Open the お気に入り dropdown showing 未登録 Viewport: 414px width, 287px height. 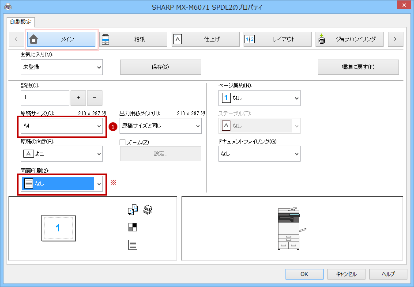pyautogui.click(x=62, y=67)
